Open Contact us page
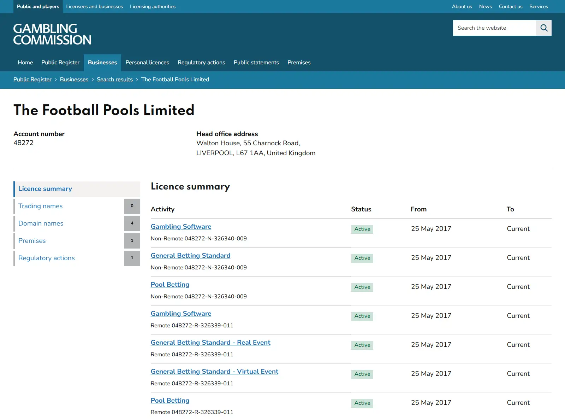Viewport: 565px width, 420px height. click(x=511, y=6)
